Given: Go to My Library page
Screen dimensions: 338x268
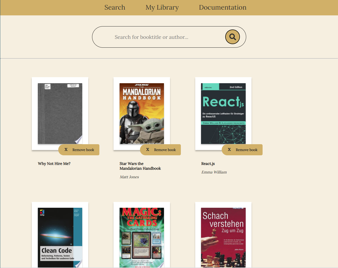Looking at the screenshot, I should point(162,8).
